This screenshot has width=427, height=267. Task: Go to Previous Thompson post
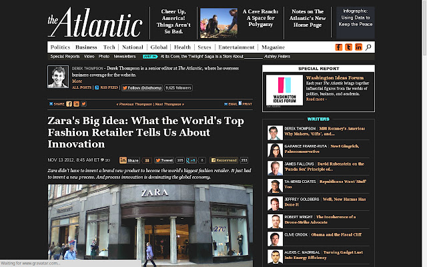tap(134, 104)
